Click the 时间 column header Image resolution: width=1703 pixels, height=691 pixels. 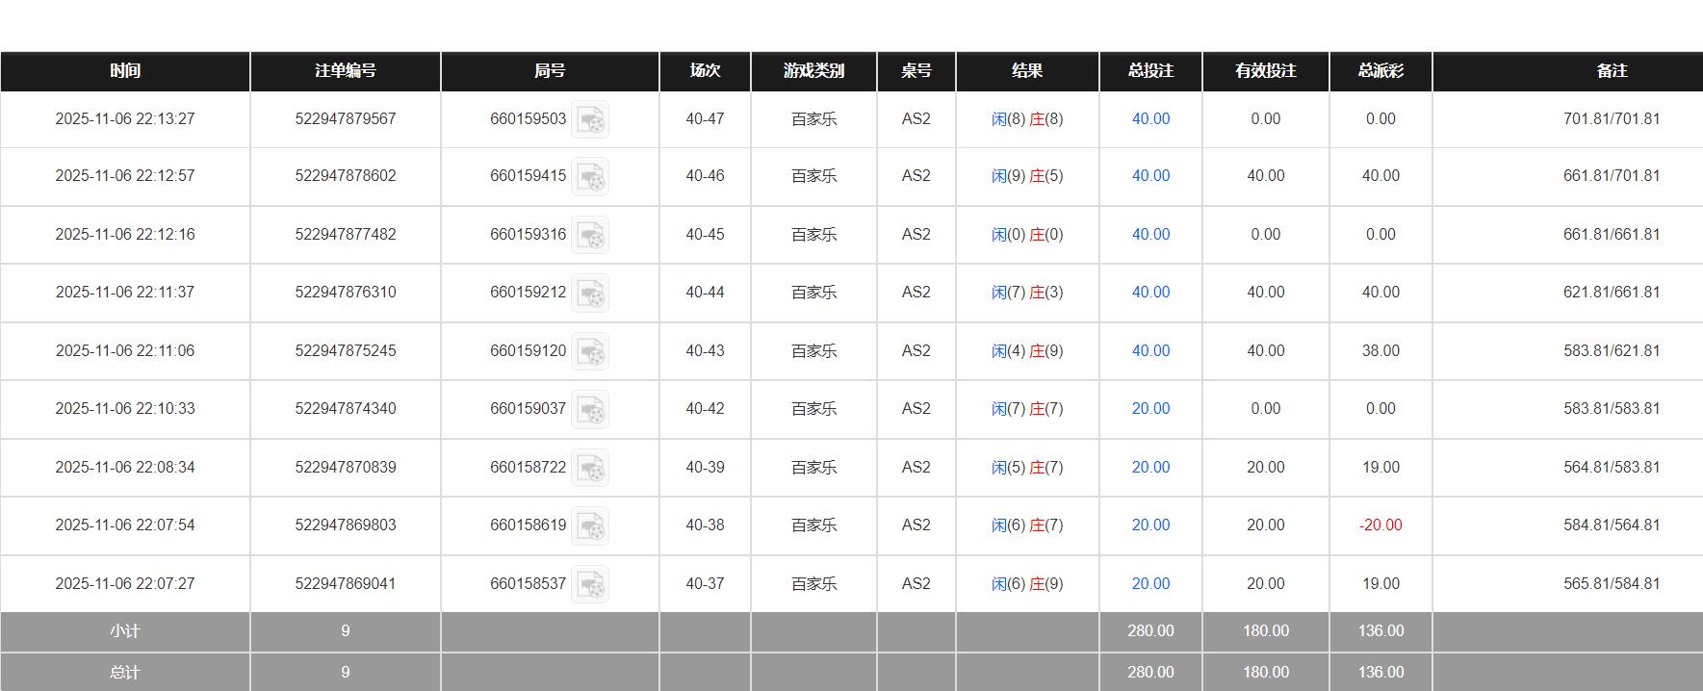125,71
